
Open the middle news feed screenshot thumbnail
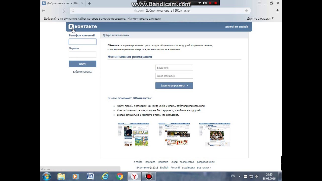(174, 134)
